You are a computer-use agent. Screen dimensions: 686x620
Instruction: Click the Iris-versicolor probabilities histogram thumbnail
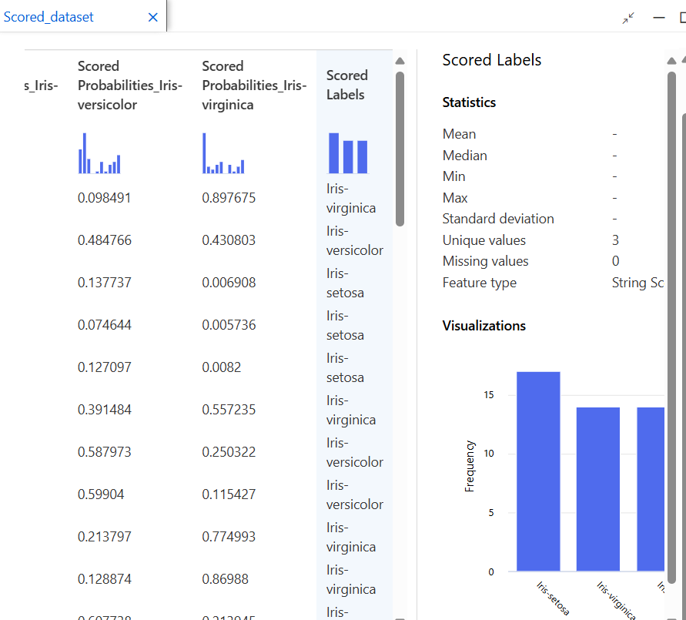point(99,153)
